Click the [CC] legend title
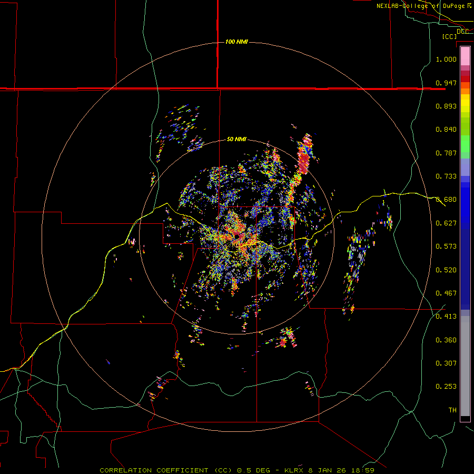Screen dimensions: 474x474 pos(450,36)
